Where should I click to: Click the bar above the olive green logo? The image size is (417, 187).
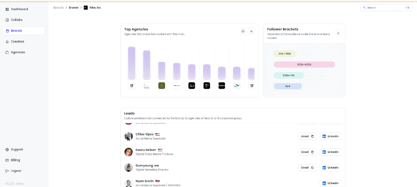tap(162, 71)
